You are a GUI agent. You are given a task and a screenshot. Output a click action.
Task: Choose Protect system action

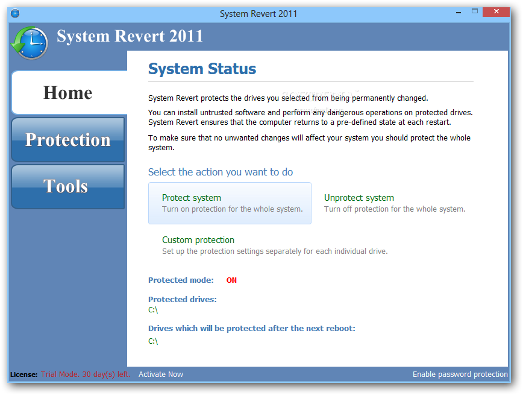click(230, 203)
